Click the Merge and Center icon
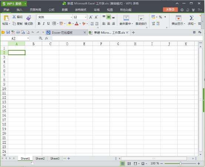Screen dimensions: 205x167 pyautogui.click(x=126, y=18)
